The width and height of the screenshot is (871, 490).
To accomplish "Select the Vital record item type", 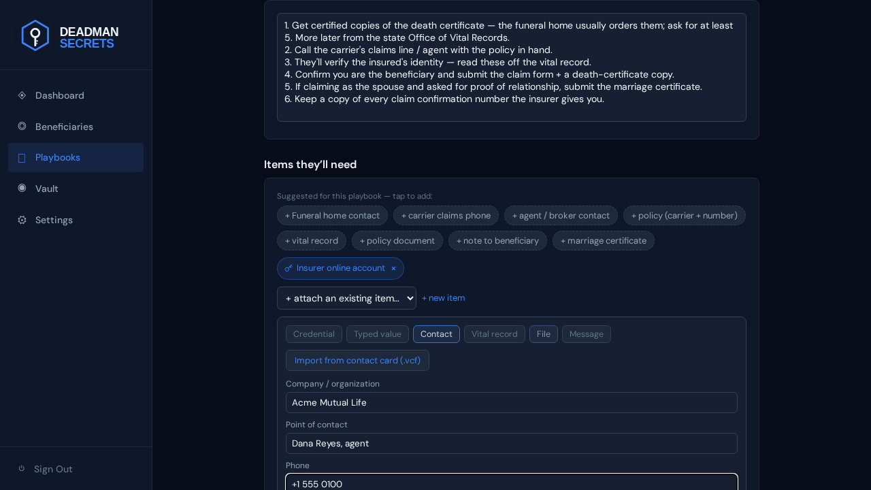I will coord(495,334).
